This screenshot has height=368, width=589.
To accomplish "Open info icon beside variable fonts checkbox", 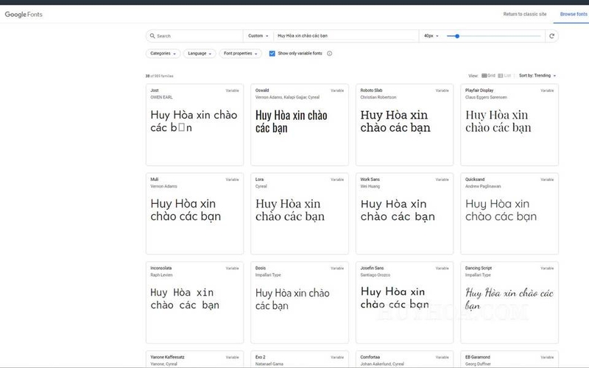I will click(x=329, y=53).
